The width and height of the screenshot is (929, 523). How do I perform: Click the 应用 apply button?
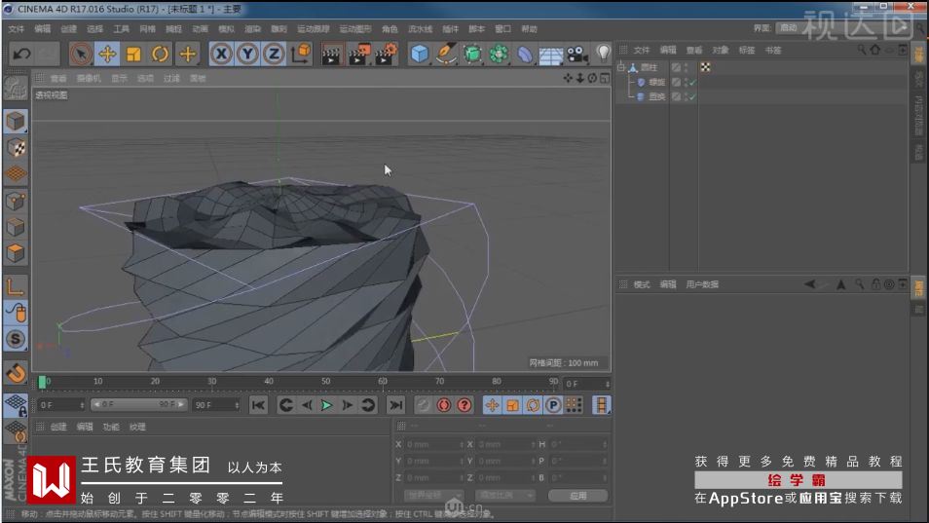578,496
